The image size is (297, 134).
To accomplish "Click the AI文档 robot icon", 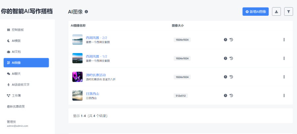I will click(8, 52).
